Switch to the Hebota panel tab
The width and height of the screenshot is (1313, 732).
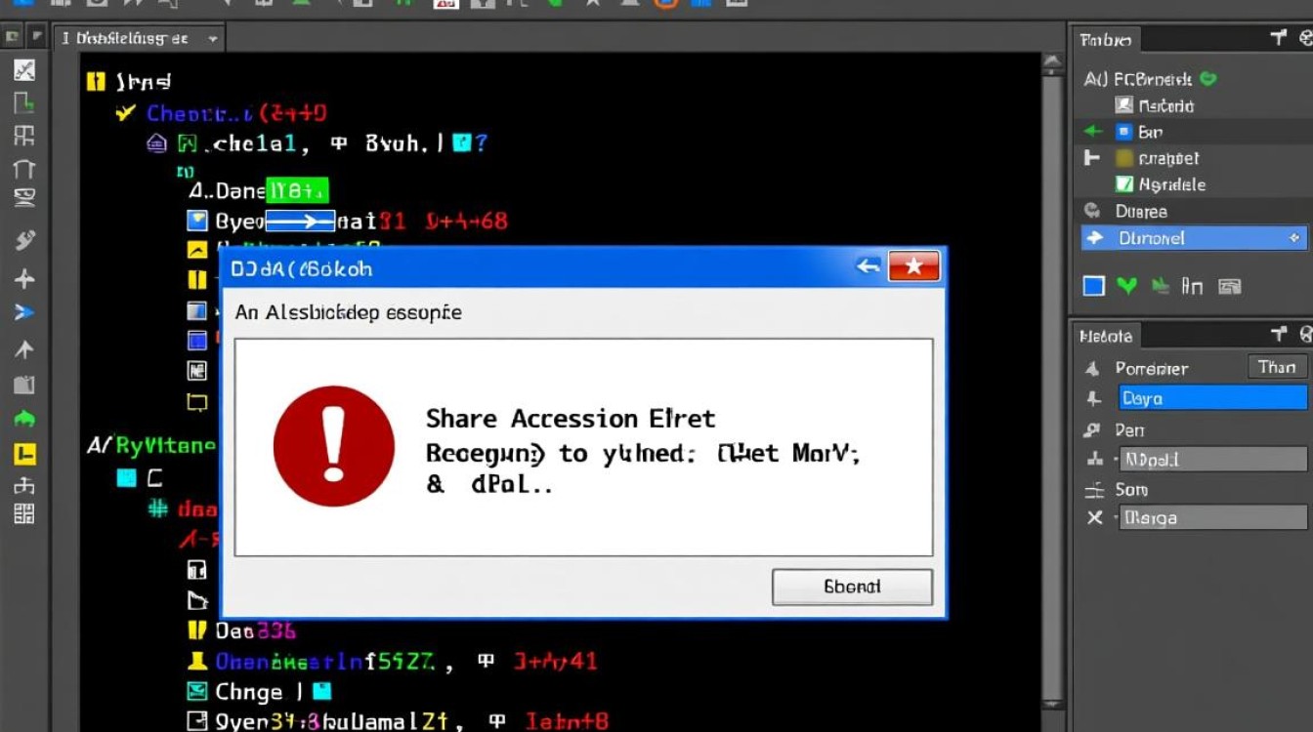click(x=1106, y=336)
